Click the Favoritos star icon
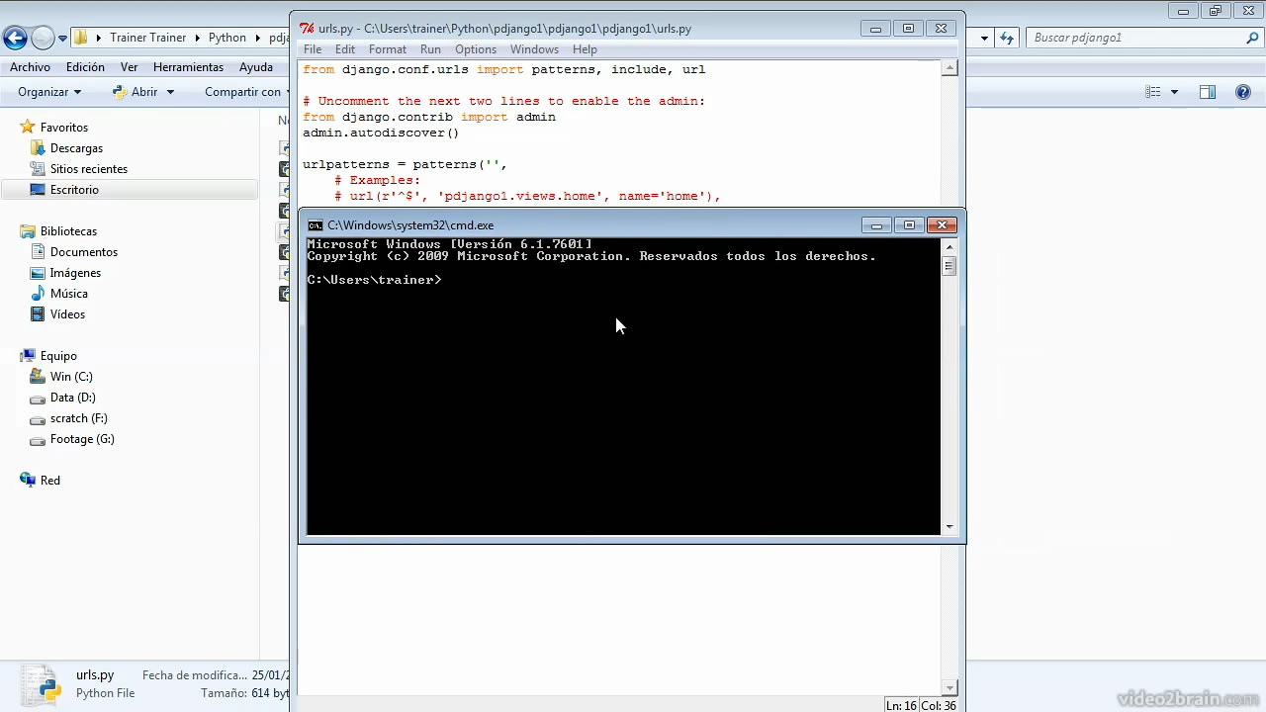Viewport: 1266px width, 712px height. [28, 128]
